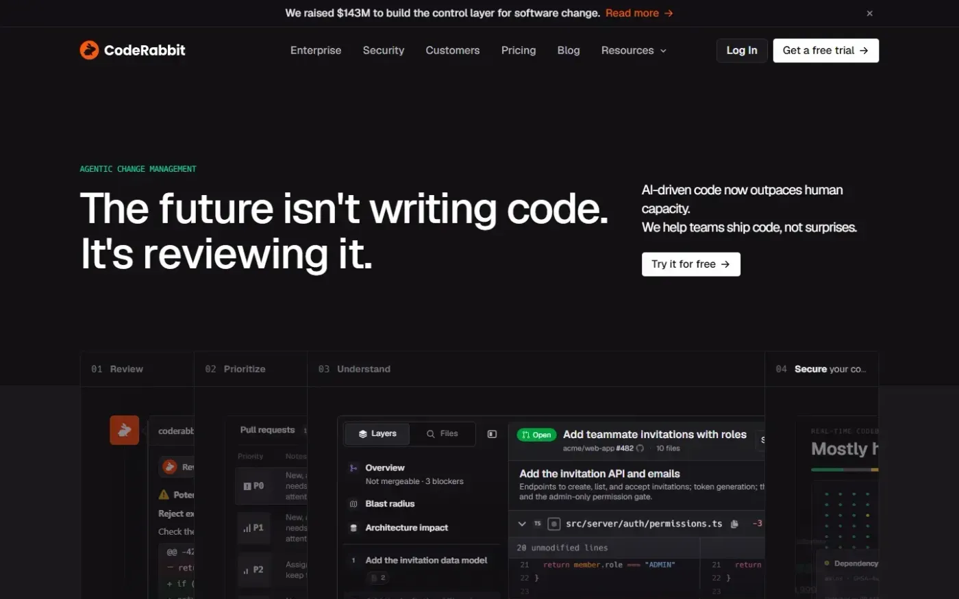Open the Customers page

click(x=453, y=50)
